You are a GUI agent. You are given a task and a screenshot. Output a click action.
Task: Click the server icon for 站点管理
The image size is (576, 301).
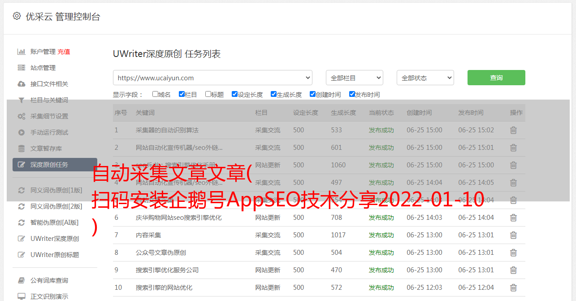click(21, 68)
